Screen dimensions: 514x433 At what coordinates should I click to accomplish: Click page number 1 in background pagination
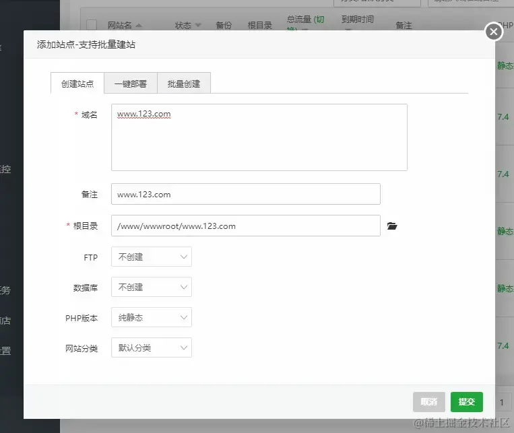(x=502, y=402)
